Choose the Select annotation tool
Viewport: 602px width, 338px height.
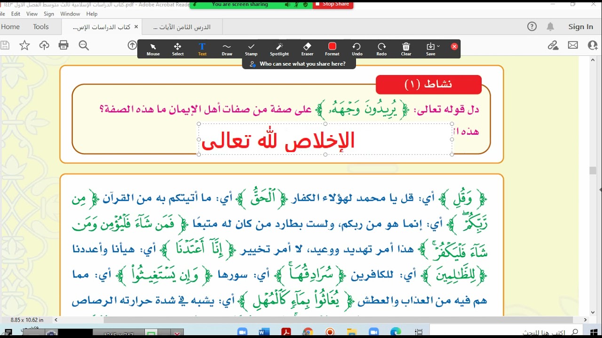click(x=178, y=49)
